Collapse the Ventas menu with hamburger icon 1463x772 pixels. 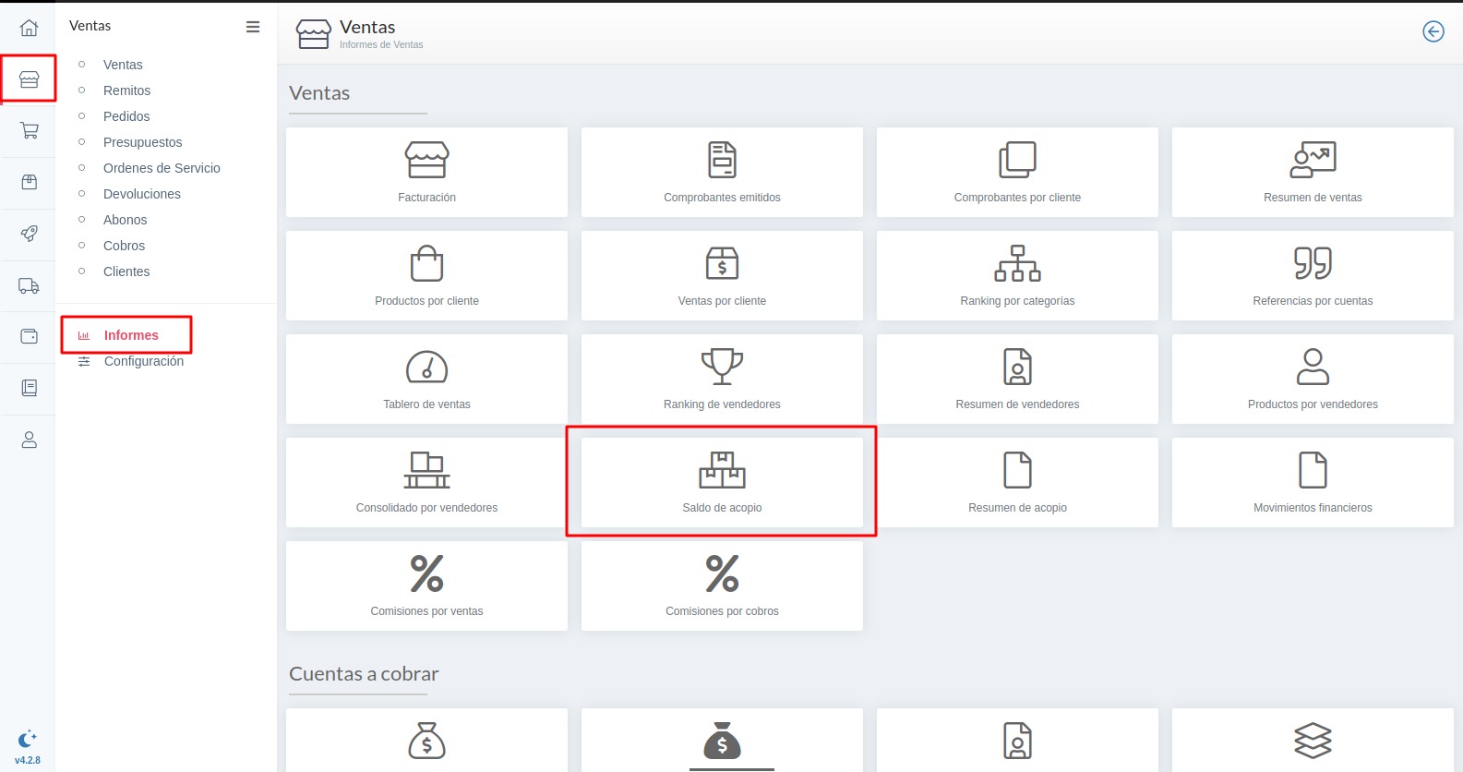[x=252, y=27]
